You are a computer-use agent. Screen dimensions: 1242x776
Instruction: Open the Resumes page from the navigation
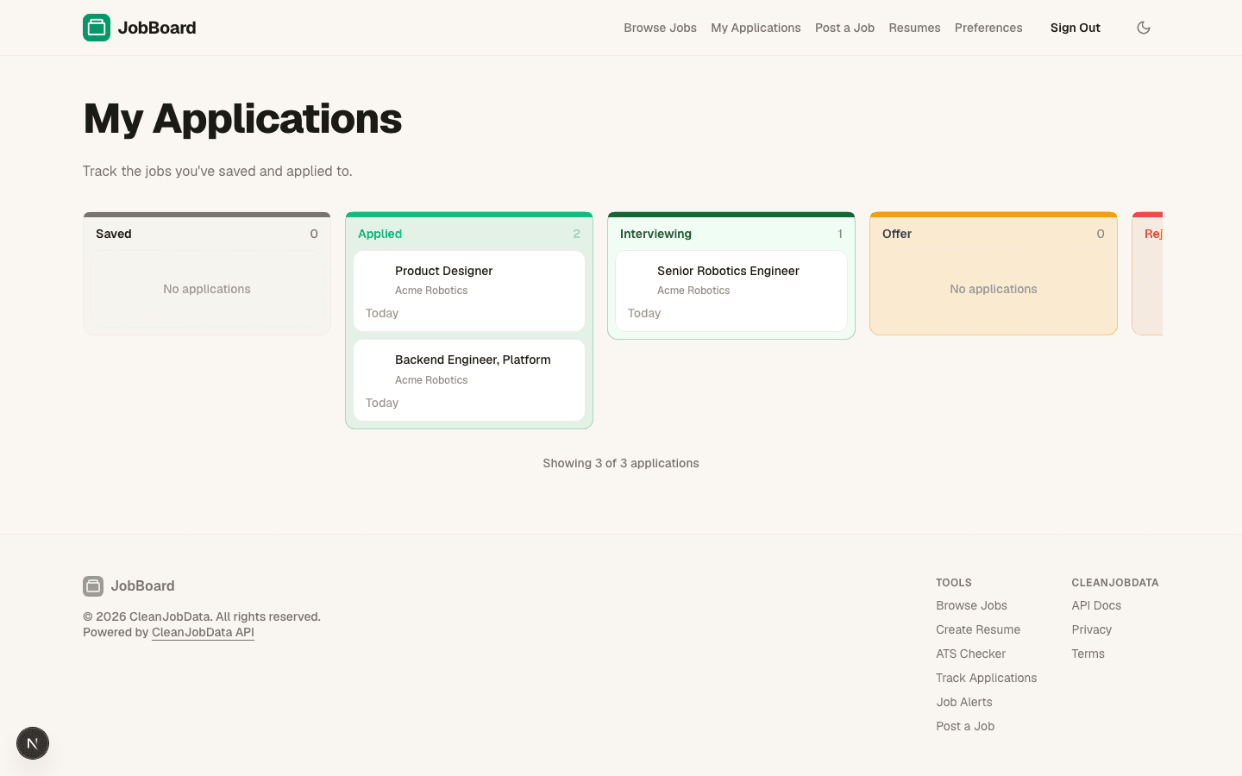914,28
